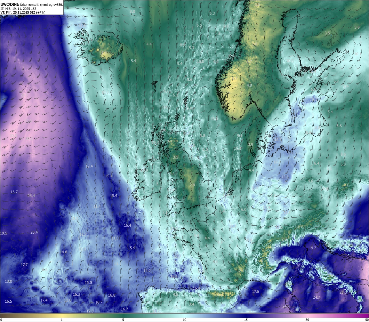This screenshot has height=322, width=369.
Task: Select the 25.6 value label
Action: tap(343, 293)
